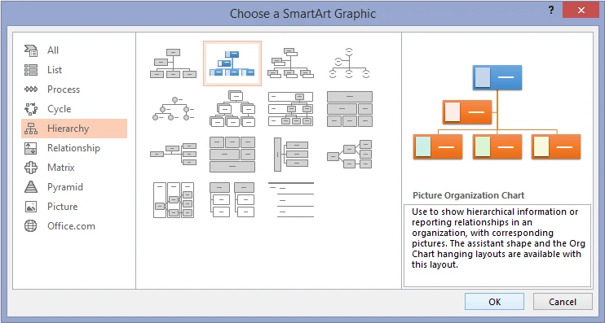Pick the Hierarchy List layout thumbnail
605x323 pixels.
point(232,200)
